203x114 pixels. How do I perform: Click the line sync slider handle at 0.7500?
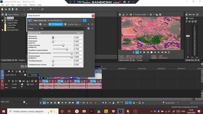67,49
